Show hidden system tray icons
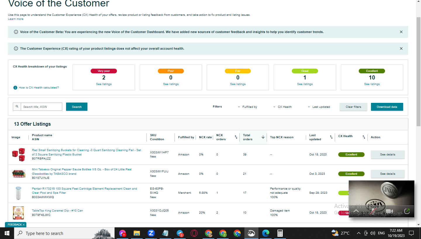This screenshot has height=239, width=421. (x=359, y=233)
